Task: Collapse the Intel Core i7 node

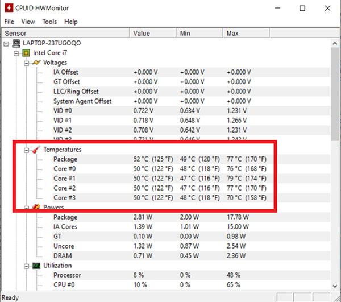Action: (16, 53)
